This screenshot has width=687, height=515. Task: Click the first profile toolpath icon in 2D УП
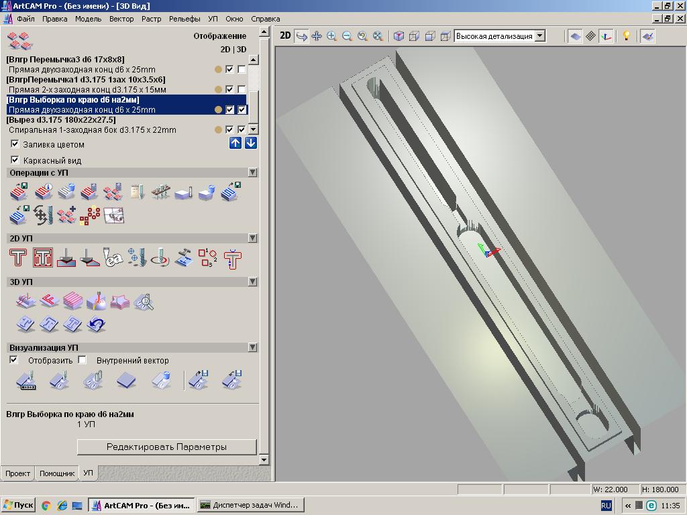pos(18,258)
